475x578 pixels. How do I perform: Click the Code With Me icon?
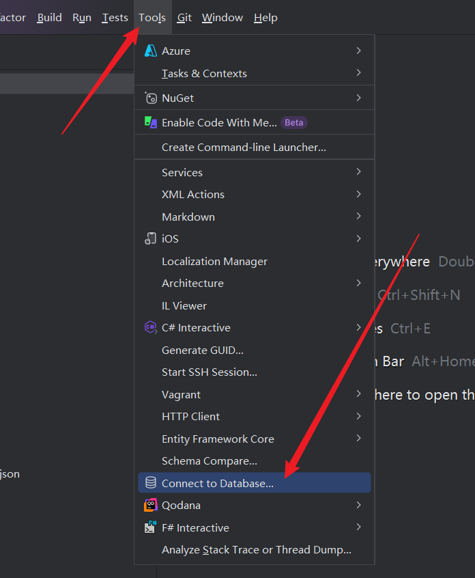[151, 122]
